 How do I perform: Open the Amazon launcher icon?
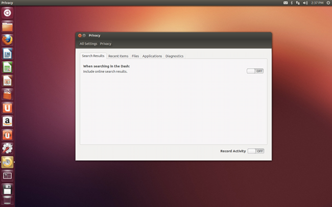pos(8,121)
